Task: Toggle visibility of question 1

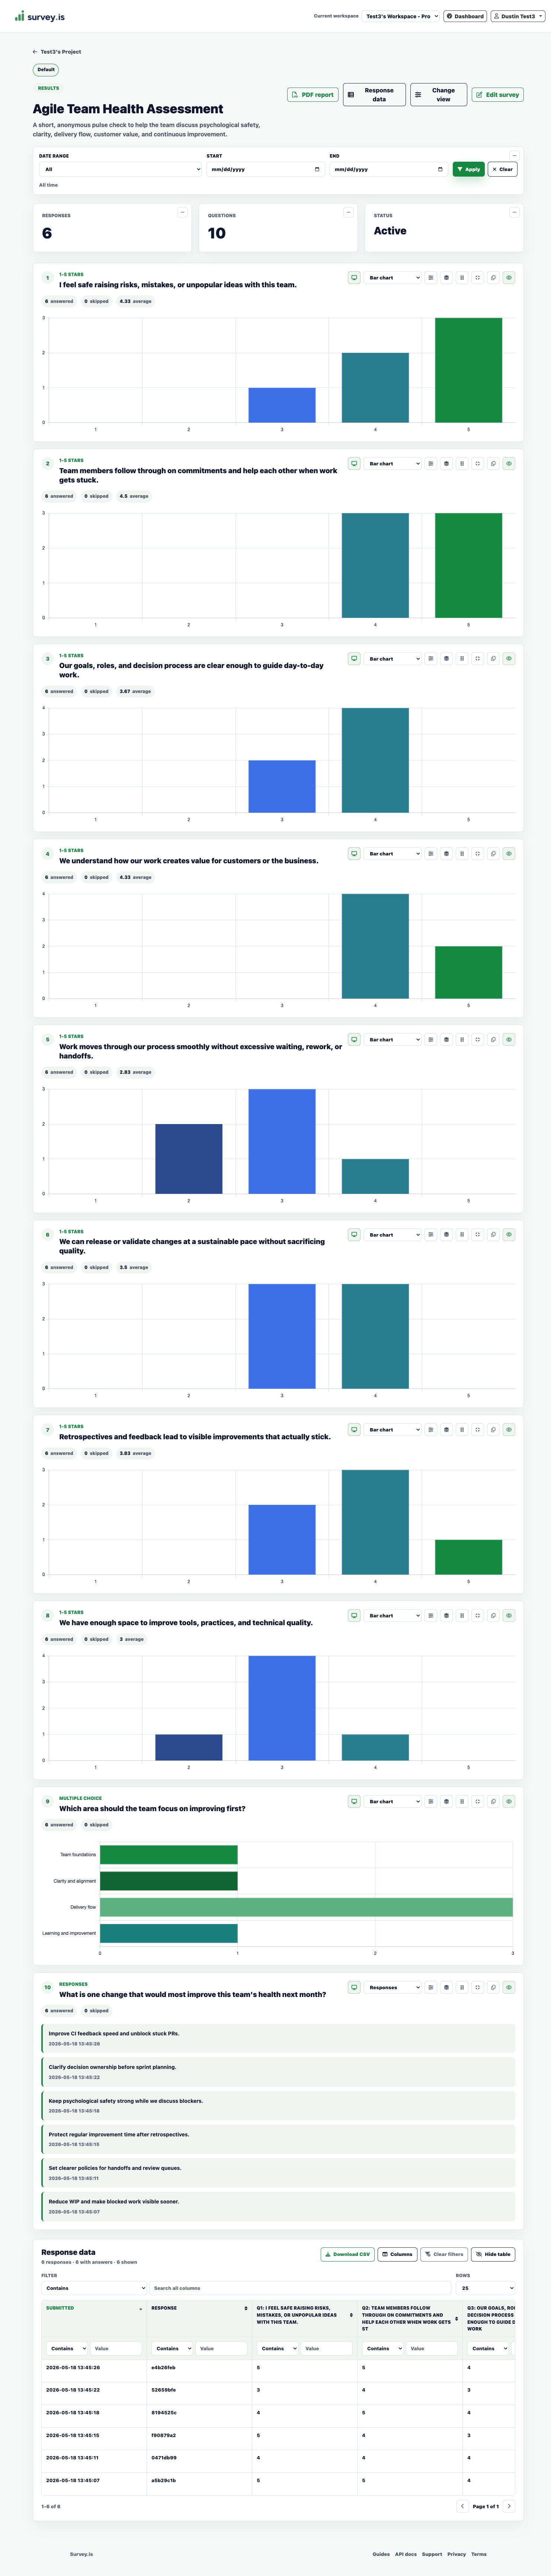Action: [509, 278]
